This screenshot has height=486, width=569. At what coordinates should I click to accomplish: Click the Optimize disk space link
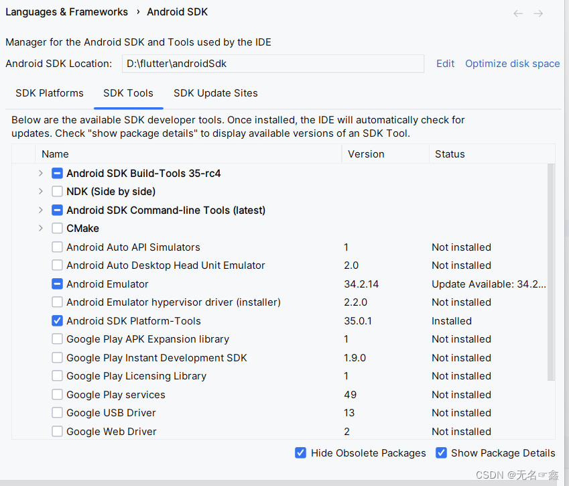pyautogui.click(x=513, y=64)
